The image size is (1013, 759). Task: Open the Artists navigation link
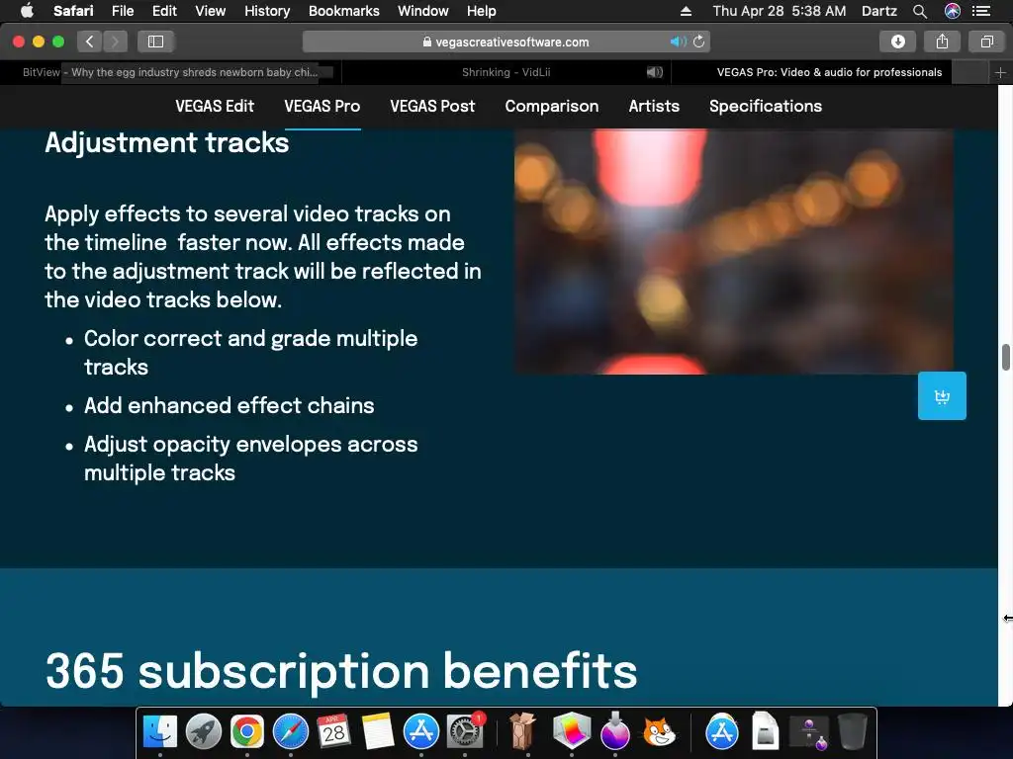654,106
